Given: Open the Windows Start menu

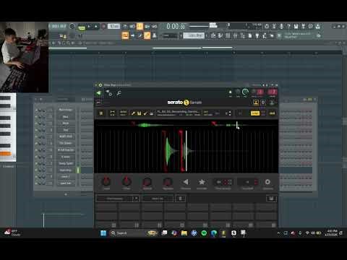Looking at the screenshot, I should (103, 233).
